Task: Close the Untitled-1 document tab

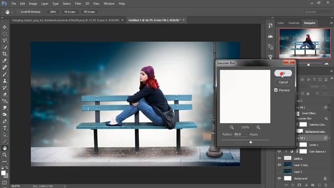Action: 184,20
